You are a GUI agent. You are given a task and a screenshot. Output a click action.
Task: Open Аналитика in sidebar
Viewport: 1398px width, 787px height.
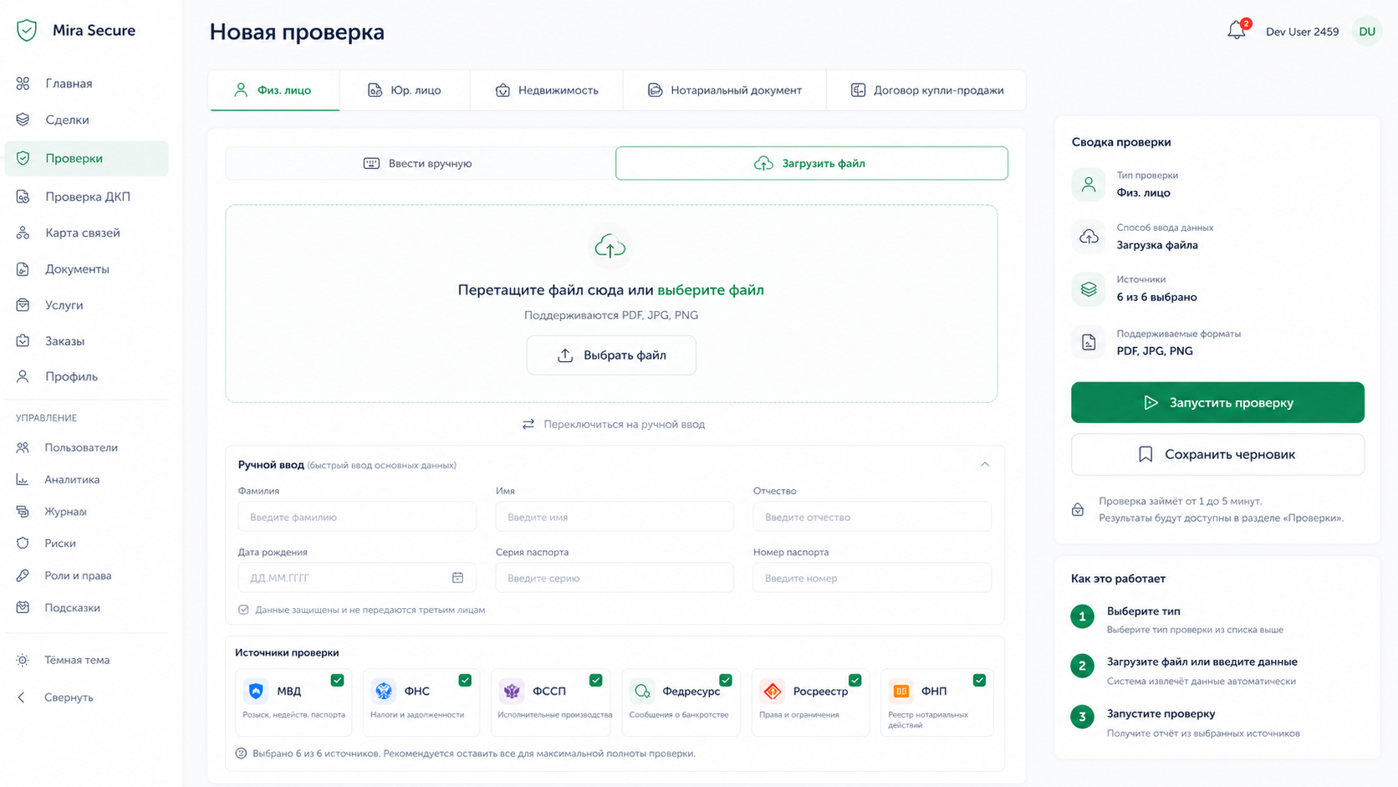click(x=86, y=479)
